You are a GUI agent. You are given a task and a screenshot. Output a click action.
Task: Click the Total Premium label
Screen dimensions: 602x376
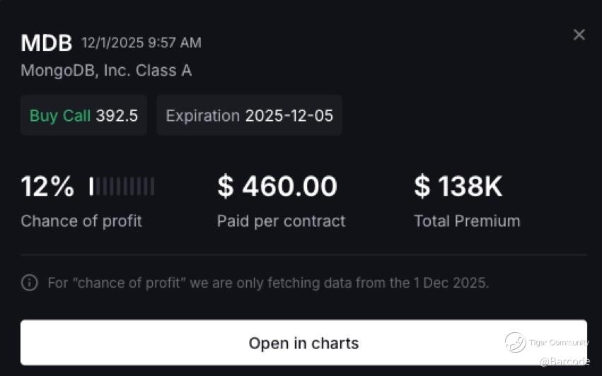point(467,221)
